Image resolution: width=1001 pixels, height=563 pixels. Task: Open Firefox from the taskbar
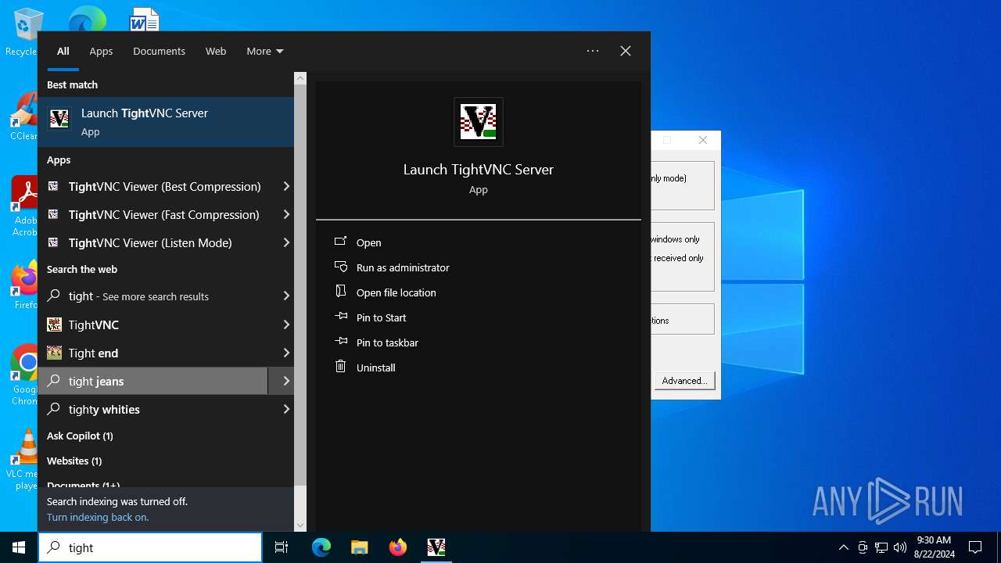398,547
